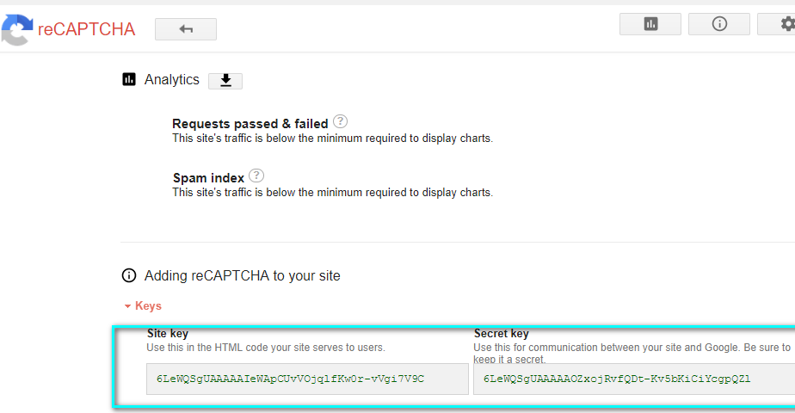Screen dimensions: 795x413
Task: Click the 'Secret key' label
Action: (502, 334)
